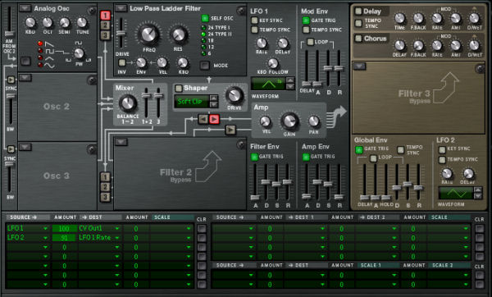
Task: Toggle the SELF OSC filter button
Action: [204, 18]
